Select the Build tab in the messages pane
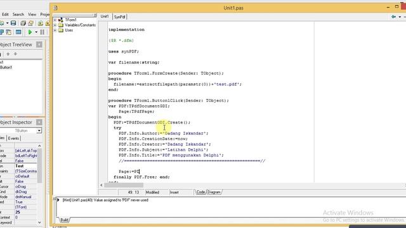The image size is (406, 228). pyautogui.click(x=64, y=220)
